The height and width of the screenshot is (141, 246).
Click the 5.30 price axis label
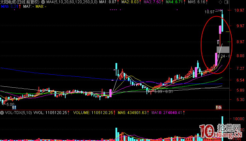pyautogui.click(x=240, y=100)
